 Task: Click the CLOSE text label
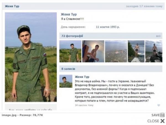[153, 121]
